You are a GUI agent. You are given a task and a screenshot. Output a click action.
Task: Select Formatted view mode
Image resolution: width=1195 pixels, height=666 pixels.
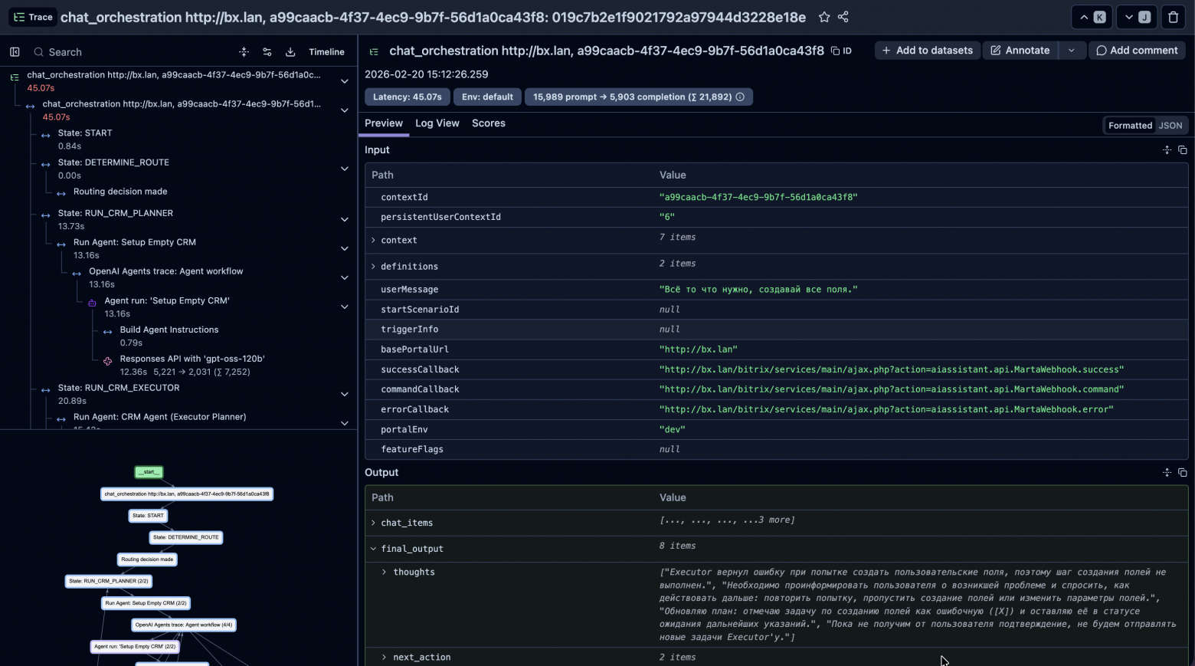(x=1130, y=126)
